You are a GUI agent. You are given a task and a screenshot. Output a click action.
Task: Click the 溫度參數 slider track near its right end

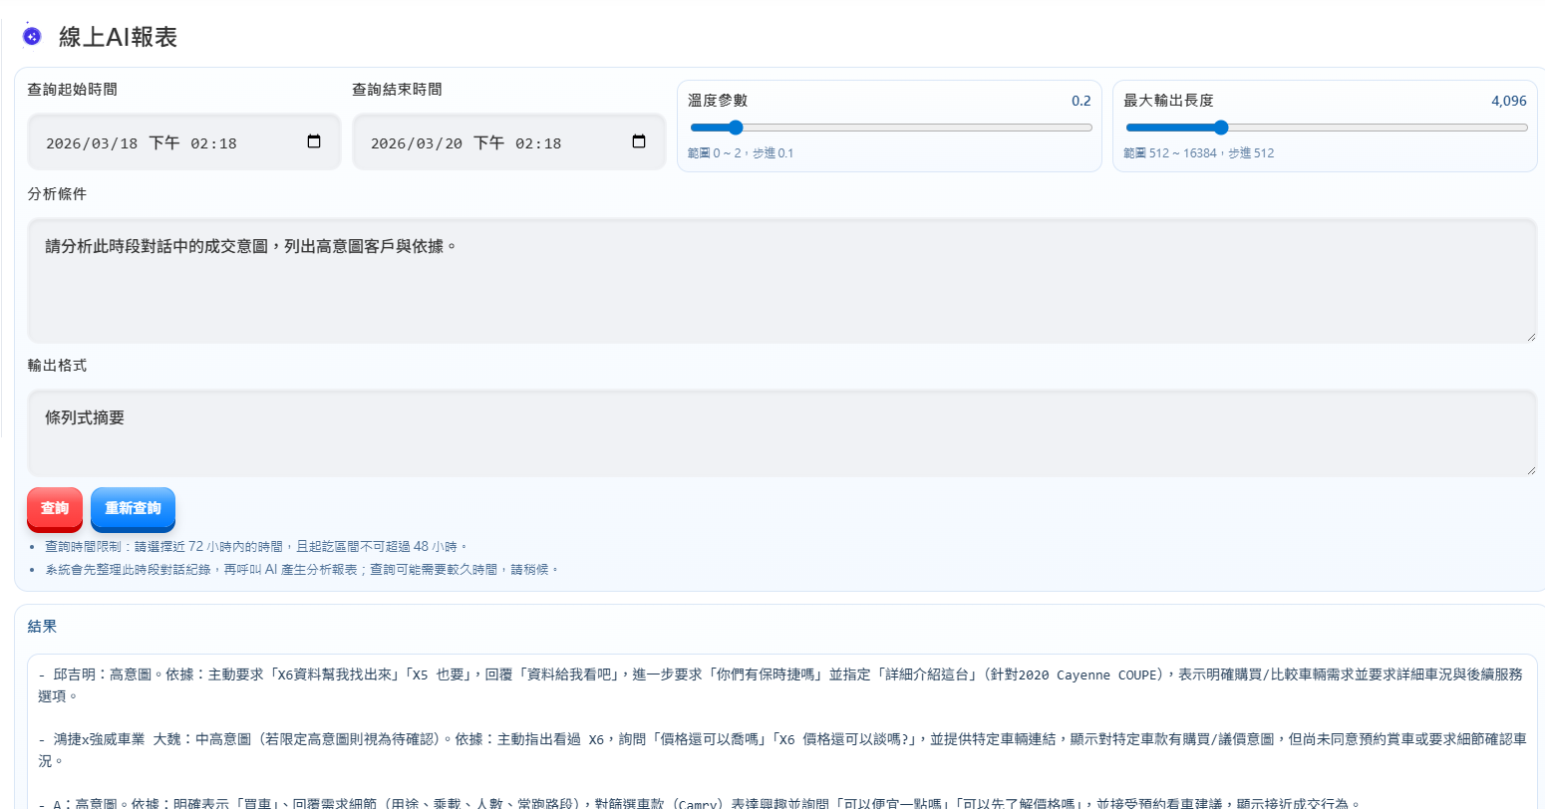point(1057,128)
